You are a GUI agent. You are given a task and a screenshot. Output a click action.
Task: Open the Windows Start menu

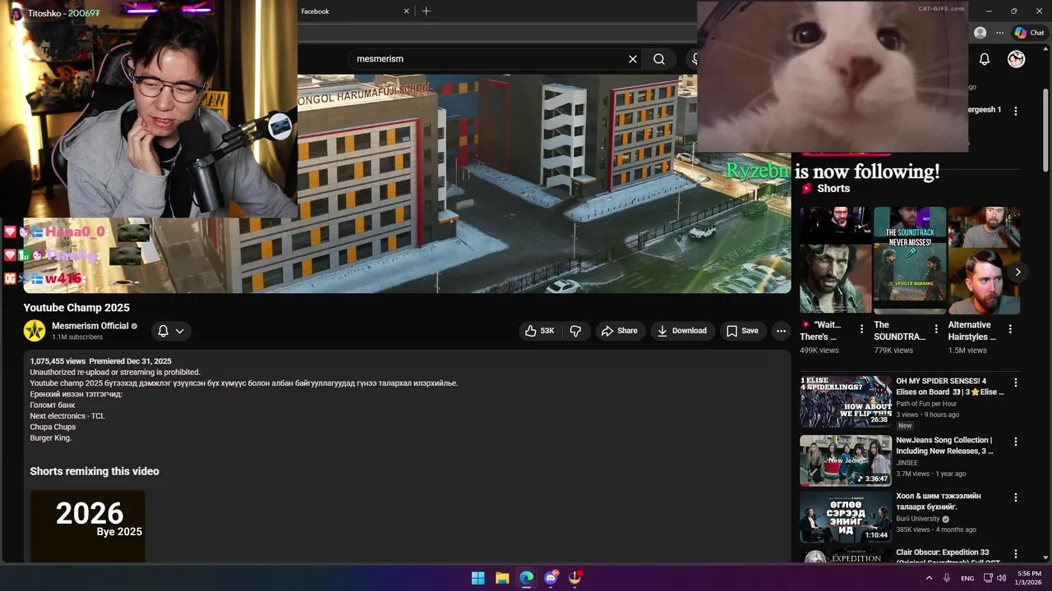[x=478, y=578]
